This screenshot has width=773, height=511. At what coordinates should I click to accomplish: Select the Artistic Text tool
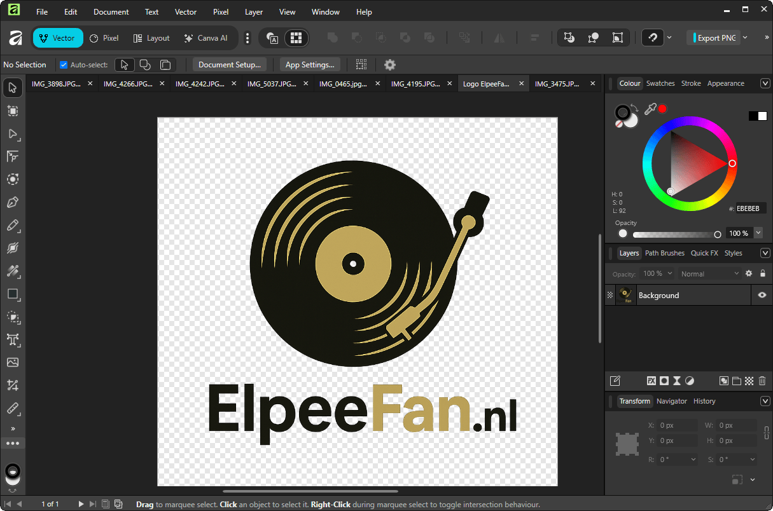[12, 339]
